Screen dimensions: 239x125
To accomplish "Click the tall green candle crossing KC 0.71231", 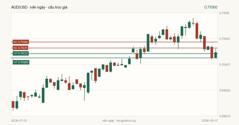I will click(148, 43).
